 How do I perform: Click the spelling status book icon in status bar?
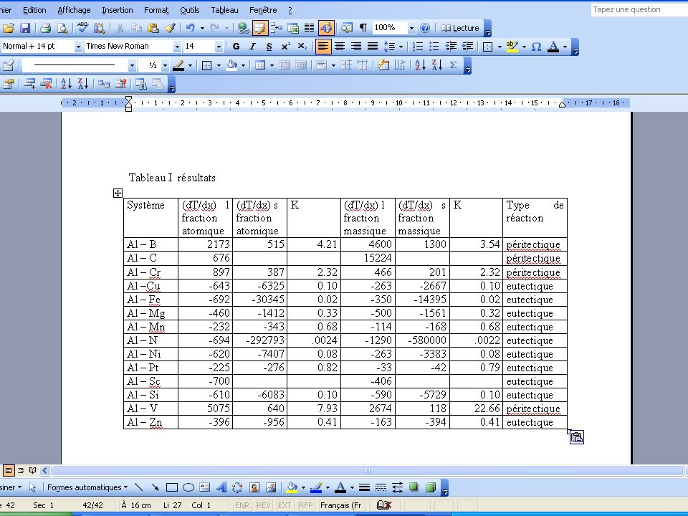click(384, 505)
